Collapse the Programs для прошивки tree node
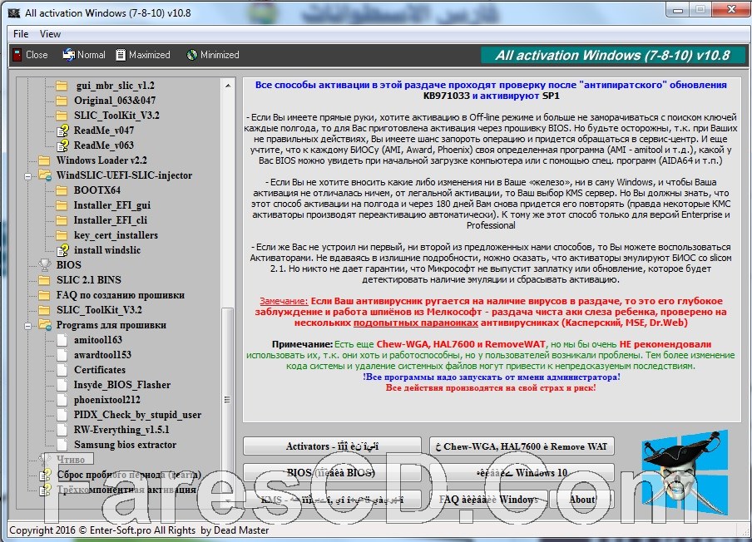This screenshot has width=752, height=542. 27,326
